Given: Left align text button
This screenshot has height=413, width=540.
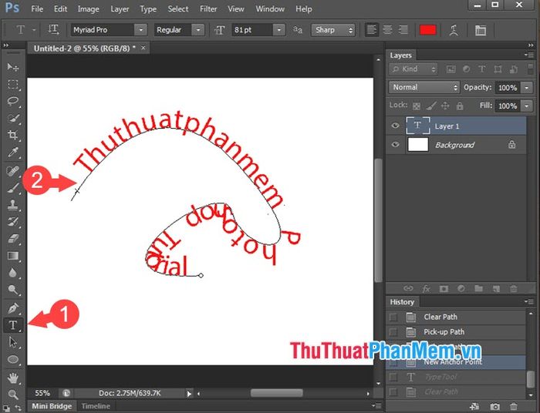Looking at the screenshot, I should tap(371, 30).
